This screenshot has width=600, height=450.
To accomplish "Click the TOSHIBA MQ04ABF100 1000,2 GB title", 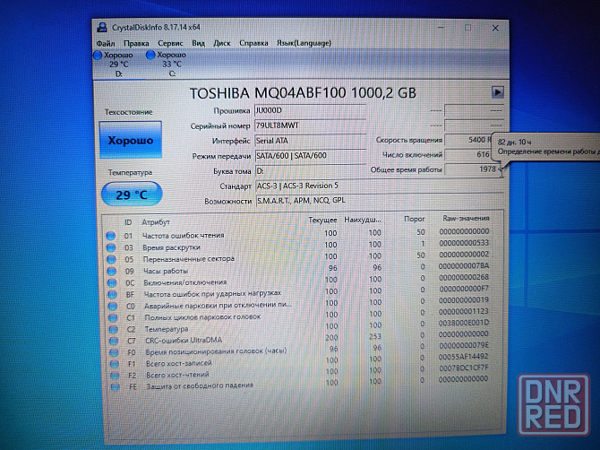I will (303, 93).
